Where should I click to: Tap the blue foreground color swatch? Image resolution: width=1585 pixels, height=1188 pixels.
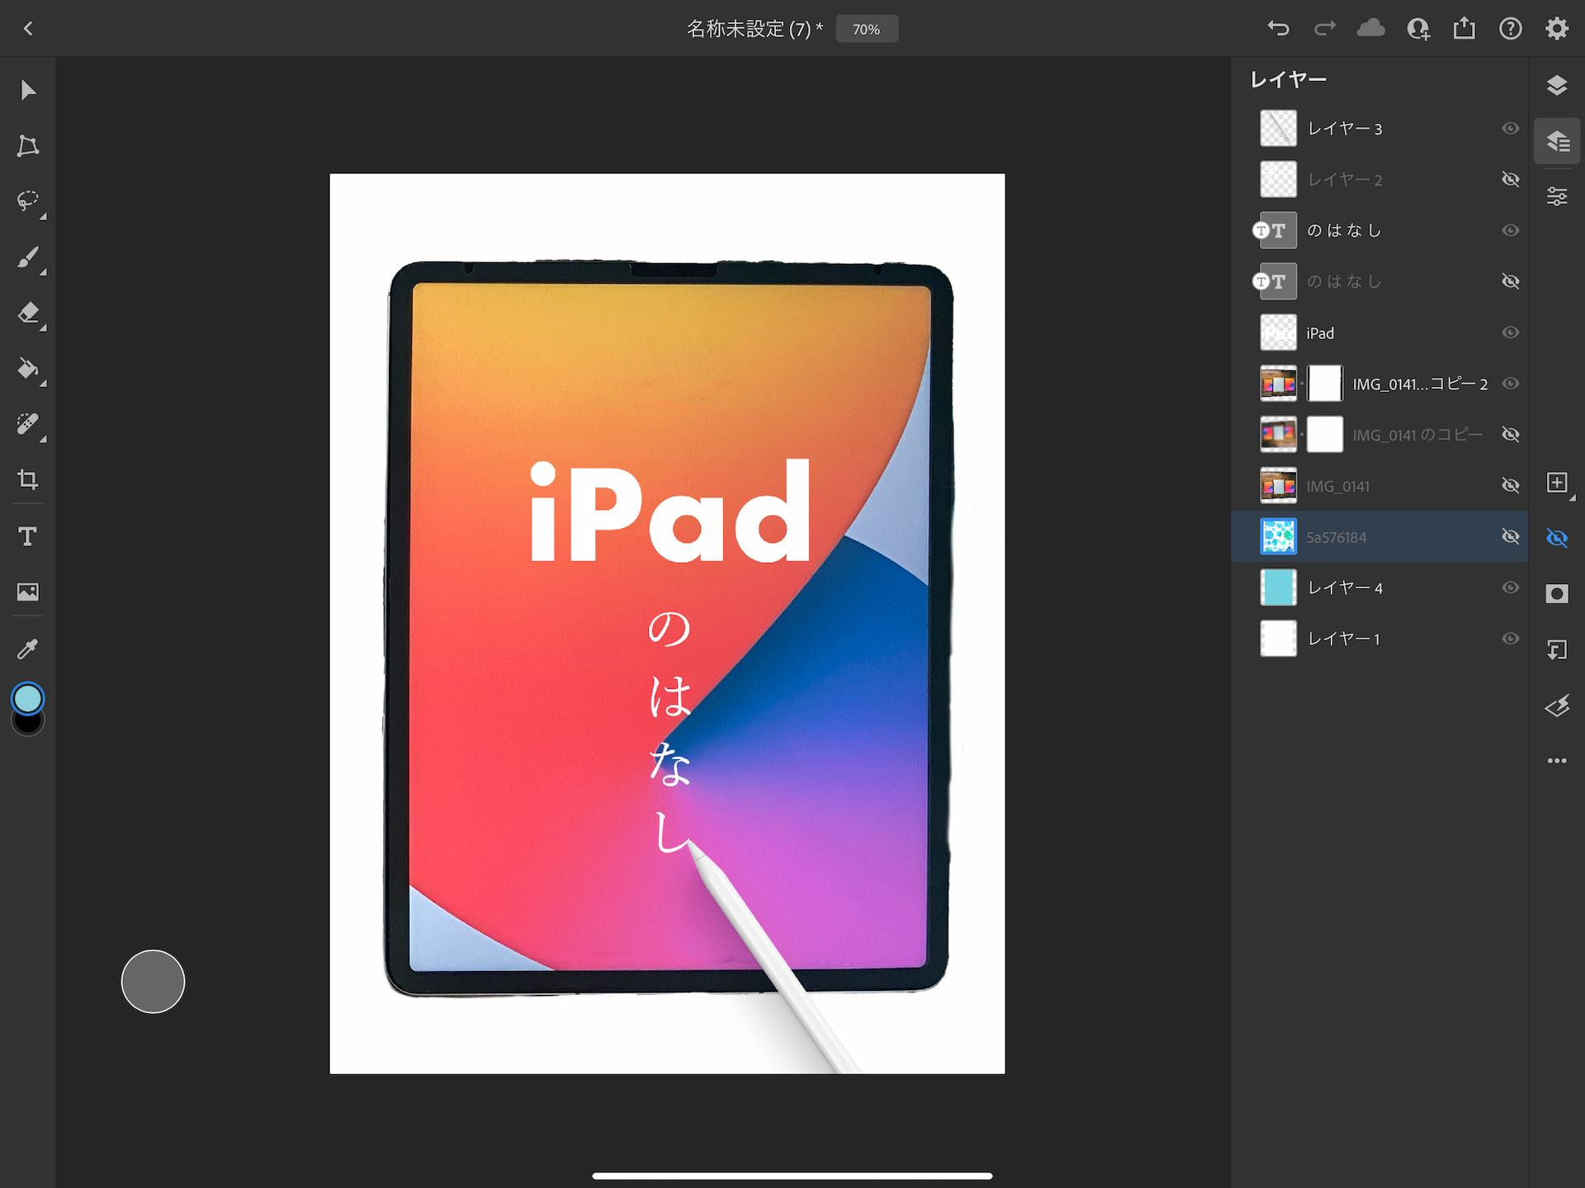pos(28,698)
